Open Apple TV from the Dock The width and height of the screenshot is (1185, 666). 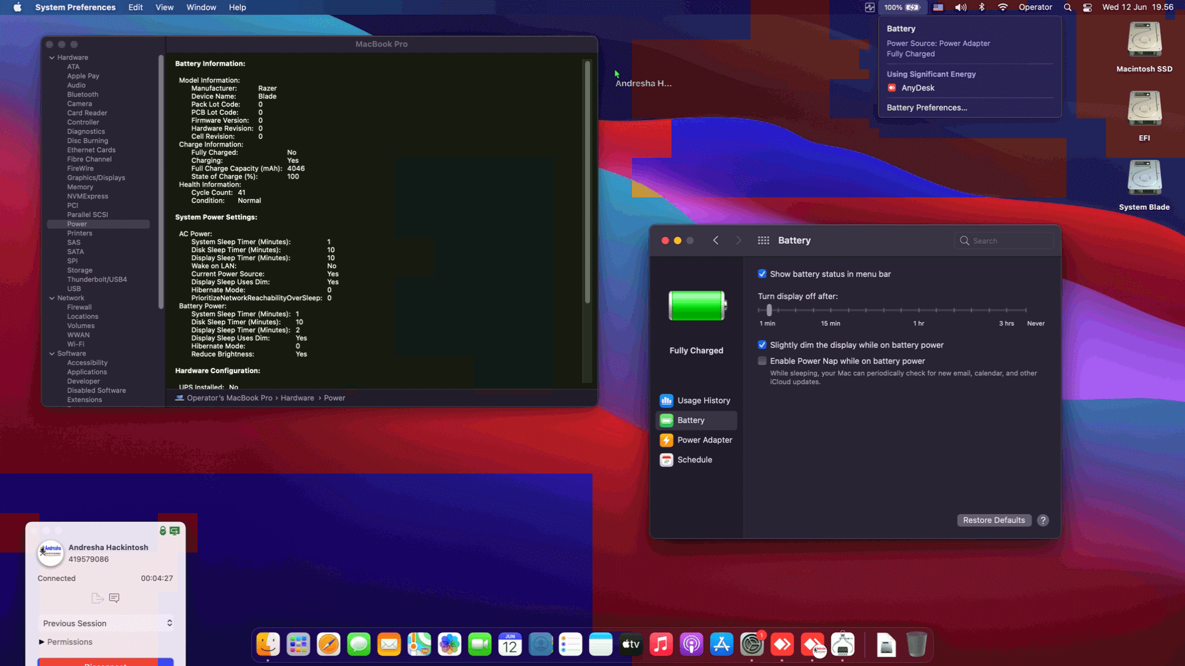[x=631, y=645]
